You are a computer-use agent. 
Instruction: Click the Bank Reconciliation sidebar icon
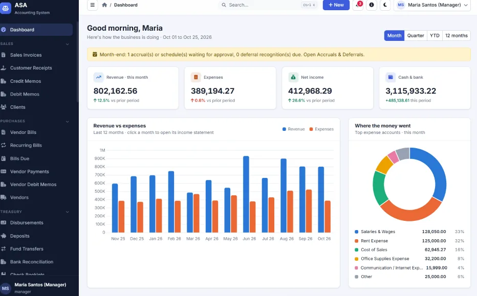pyautogui.click(x=4, y=262)
